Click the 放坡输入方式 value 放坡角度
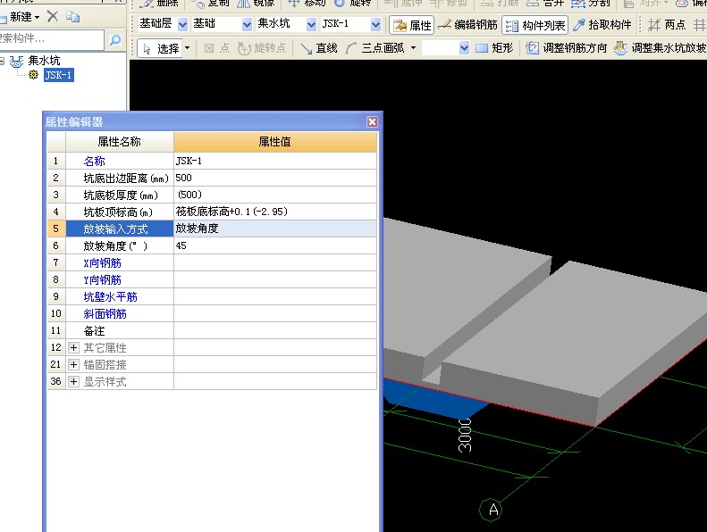 pyautogui.click(x=275, y=229)
